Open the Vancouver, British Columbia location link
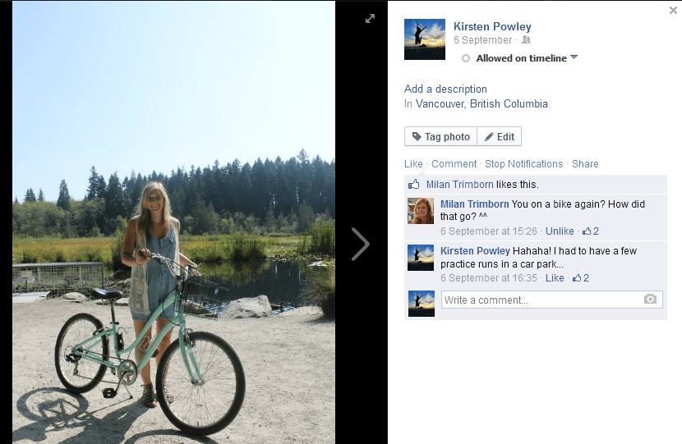 [x=482, y=104]
